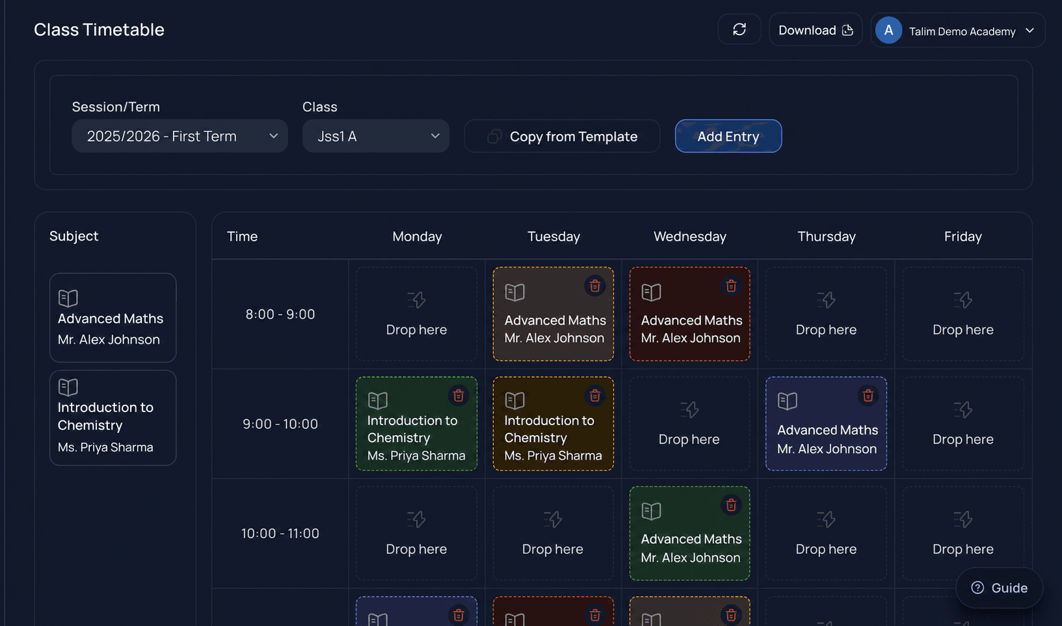
Task: Click the 10:00 - 11:00 time label
Action: (280, 533)
